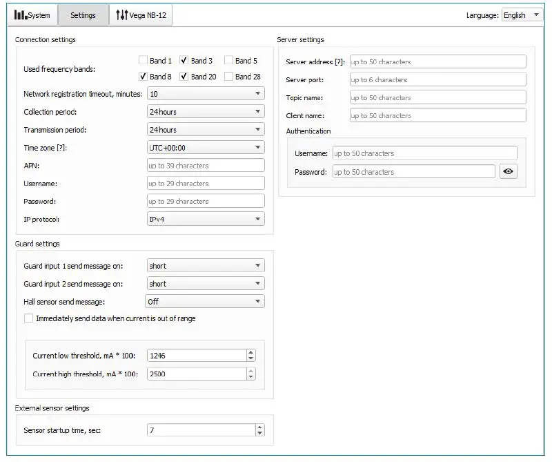Viewport: 552px width, 462px height.
Task: Enable immediately send data when out of range
Action: click(29, 318)
